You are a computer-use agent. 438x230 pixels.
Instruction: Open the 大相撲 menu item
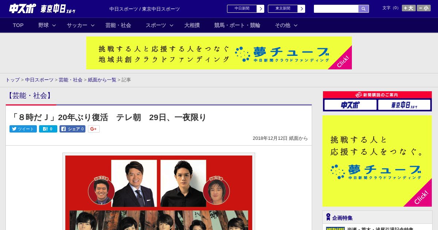click(192, 25)
